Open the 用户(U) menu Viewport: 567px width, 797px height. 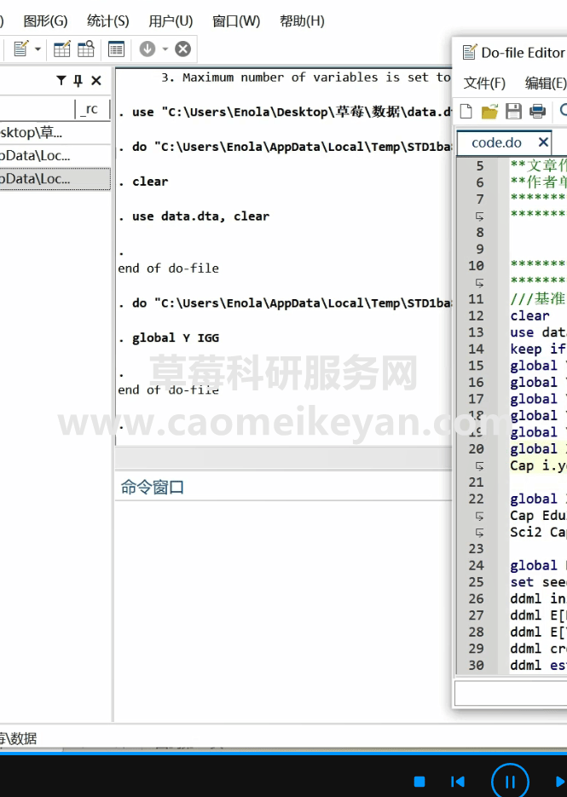(x=171, y=20)
